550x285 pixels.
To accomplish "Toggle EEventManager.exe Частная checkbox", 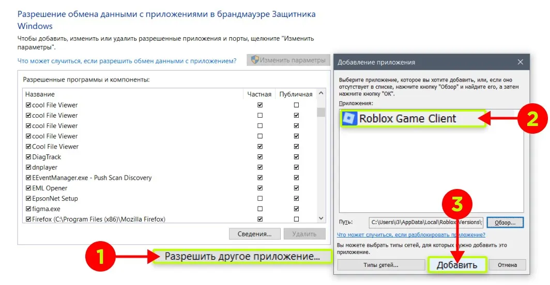I will 260,178.
